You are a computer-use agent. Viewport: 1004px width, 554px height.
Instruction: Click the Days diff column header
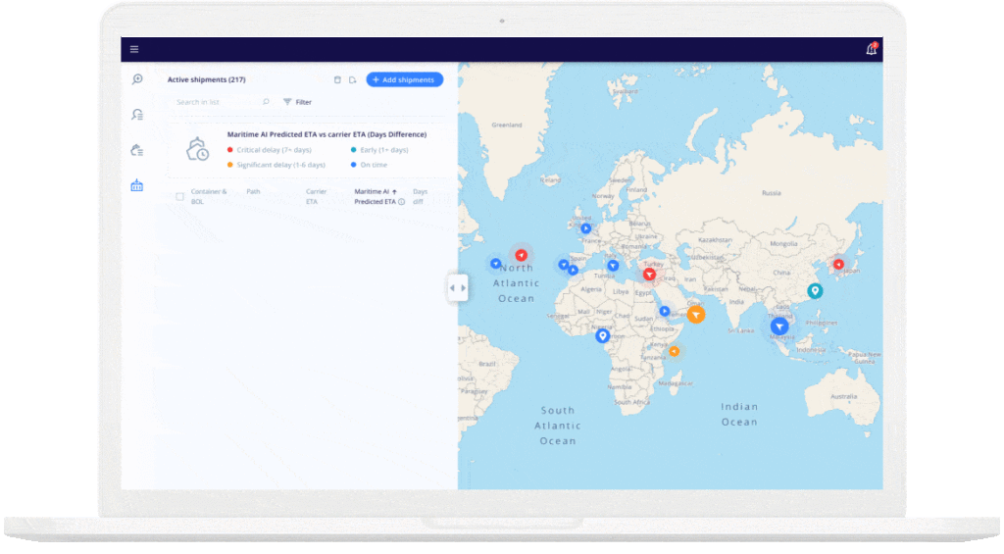coord(420,196)
